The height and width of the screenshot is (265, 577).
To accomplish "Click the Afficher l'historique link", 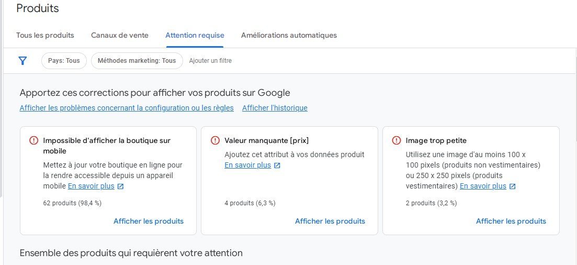I will [x=275, y=108].
